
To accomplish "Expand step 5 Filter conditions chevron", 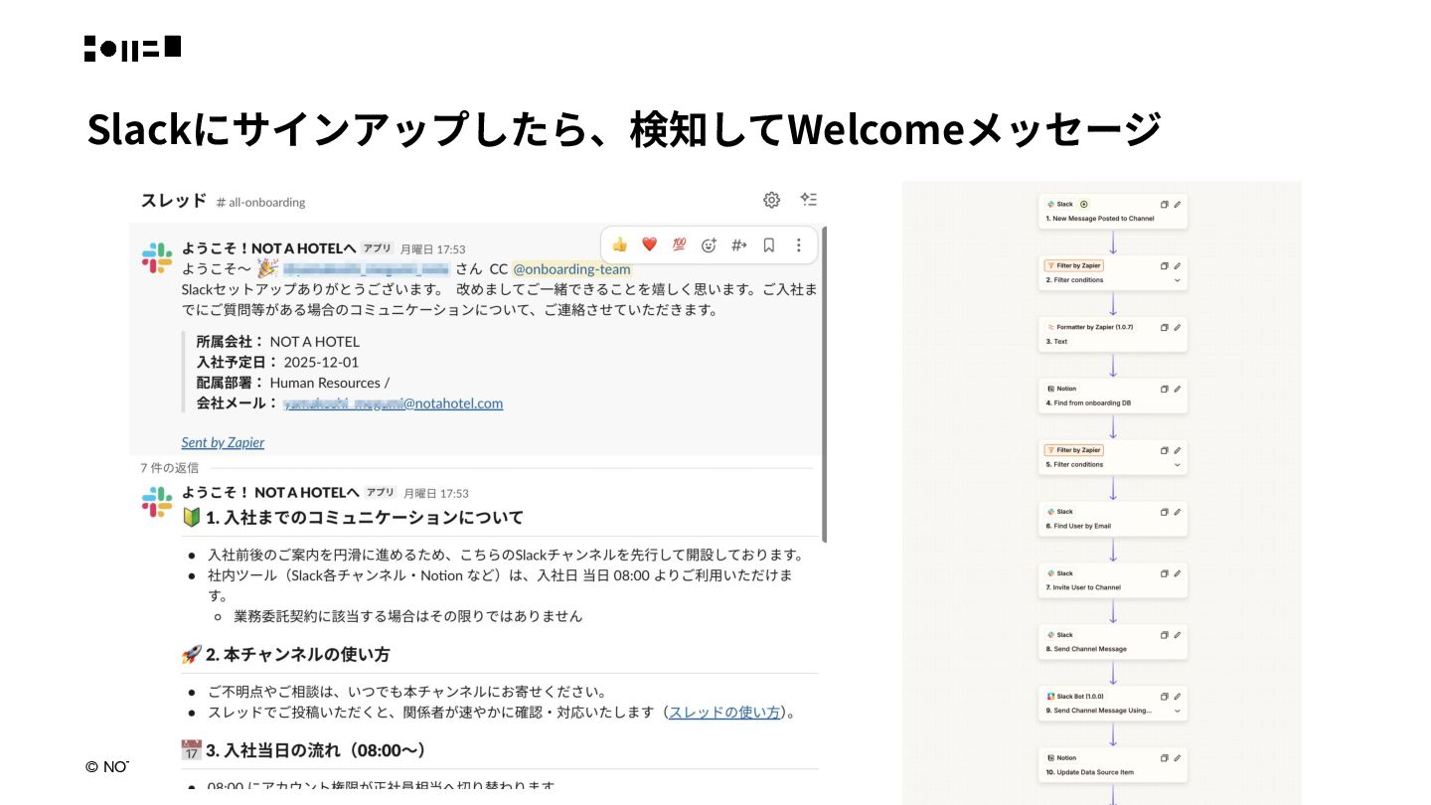I will pos(1178,465).
